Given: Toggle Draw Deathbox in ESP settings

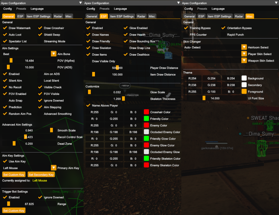Looking at the screenshot, I should [x=125, y=54].
